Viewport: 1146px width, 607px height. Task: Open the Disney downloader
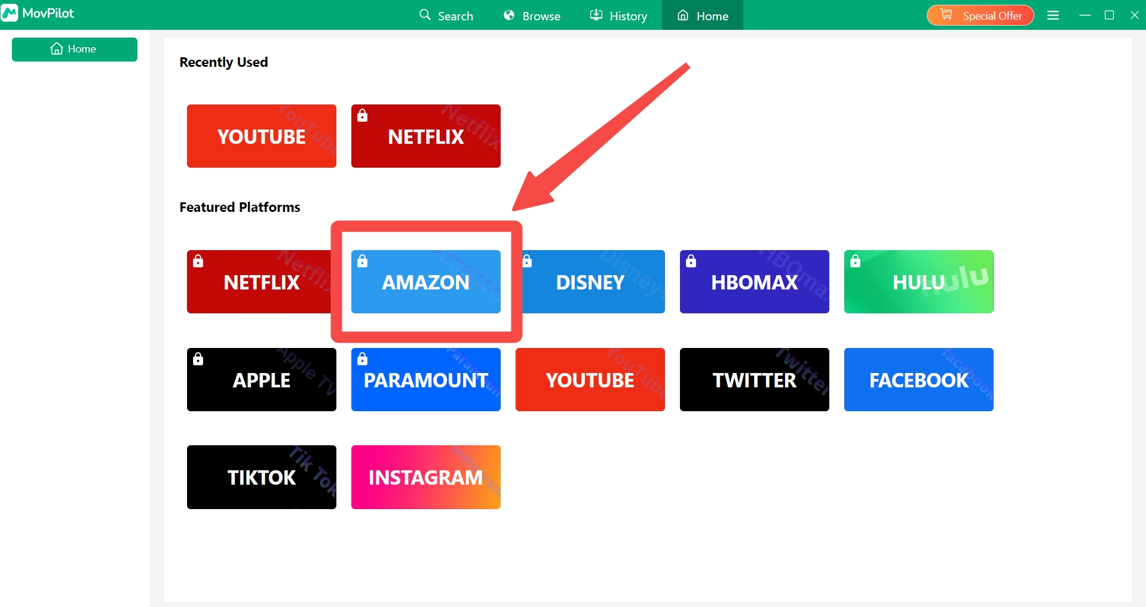[590, 282]
